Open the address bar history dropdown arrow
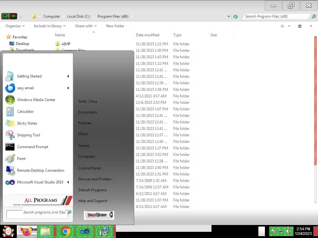The width and height of the screenshot is (318, 238). tap(229, 16)
